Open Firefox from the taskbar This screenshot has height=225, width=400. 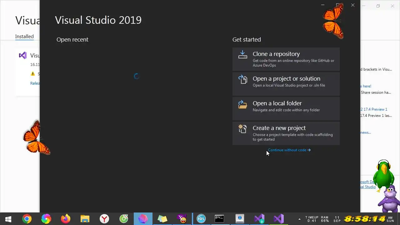coord(66,219)
